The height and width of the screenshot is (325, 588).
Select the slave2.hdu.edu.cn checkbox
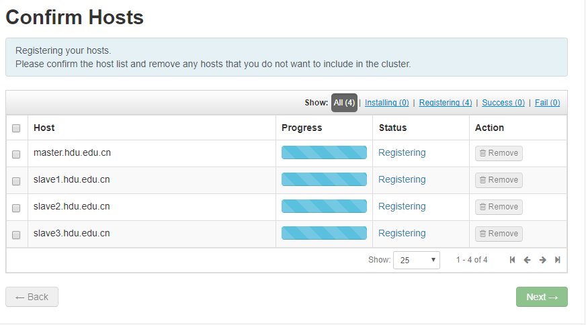pos(16,208)
